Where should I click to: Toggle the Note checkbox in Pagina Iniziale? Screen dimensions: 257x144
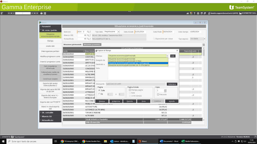130,93
